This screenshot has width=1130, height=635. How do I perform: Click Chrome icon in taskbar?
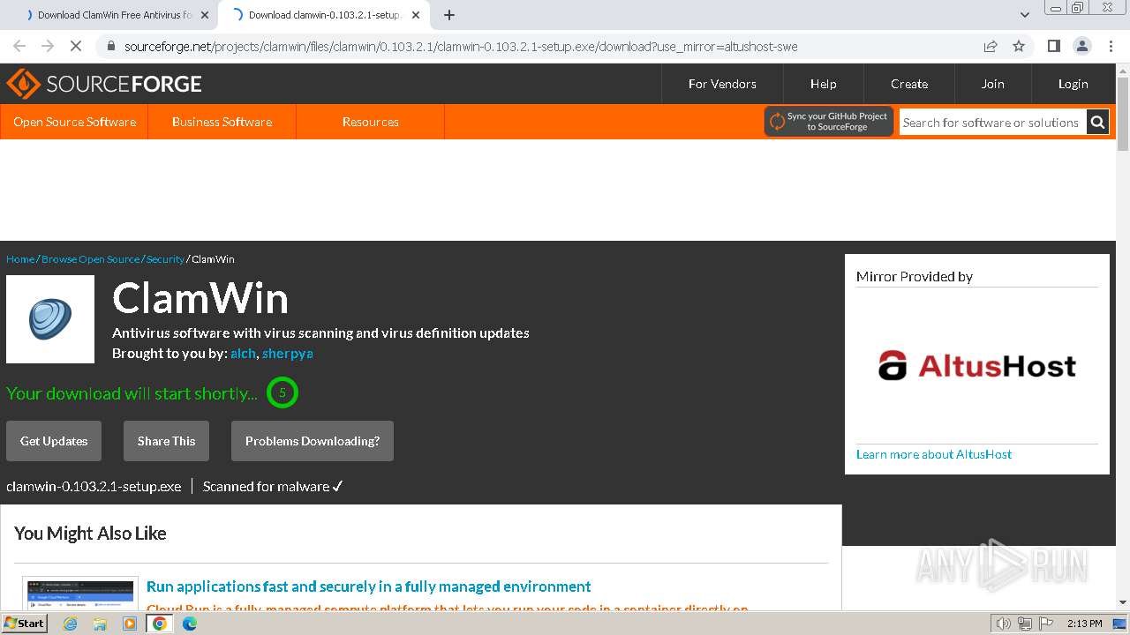160,624
